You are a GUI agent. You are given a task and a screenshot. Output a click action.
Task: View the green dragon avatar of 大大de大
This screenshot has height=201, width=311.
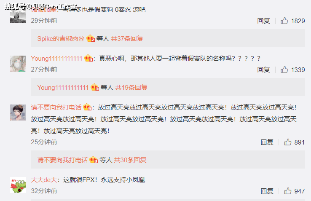click(x=18, y=185)
